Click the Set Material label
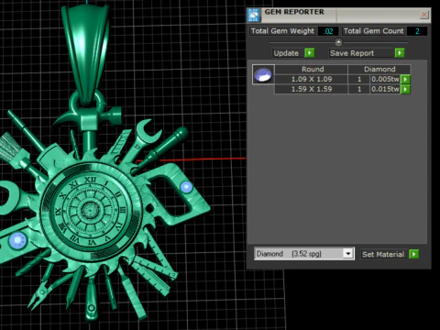Image resolution: width=440 pixels, height=330 pixels. (x=383, y=254)
